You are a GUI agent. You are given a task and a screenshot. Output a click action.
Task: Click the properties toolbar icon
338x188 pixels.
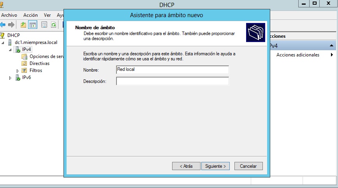44,25
